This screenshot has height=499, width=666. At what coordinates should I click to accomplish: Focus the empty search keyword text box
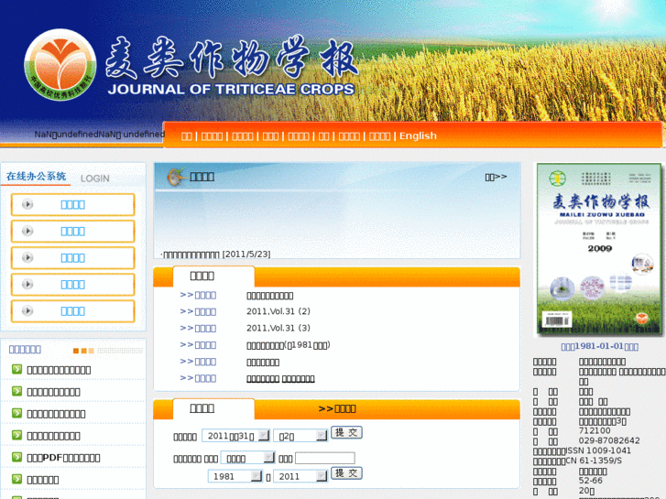coord(325,458)
